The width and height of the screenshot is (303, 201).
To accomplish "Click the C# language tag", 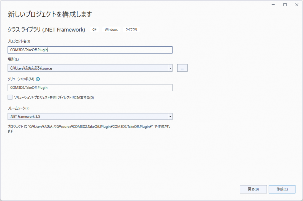I will pyautogui.click(x=94, y=30).
